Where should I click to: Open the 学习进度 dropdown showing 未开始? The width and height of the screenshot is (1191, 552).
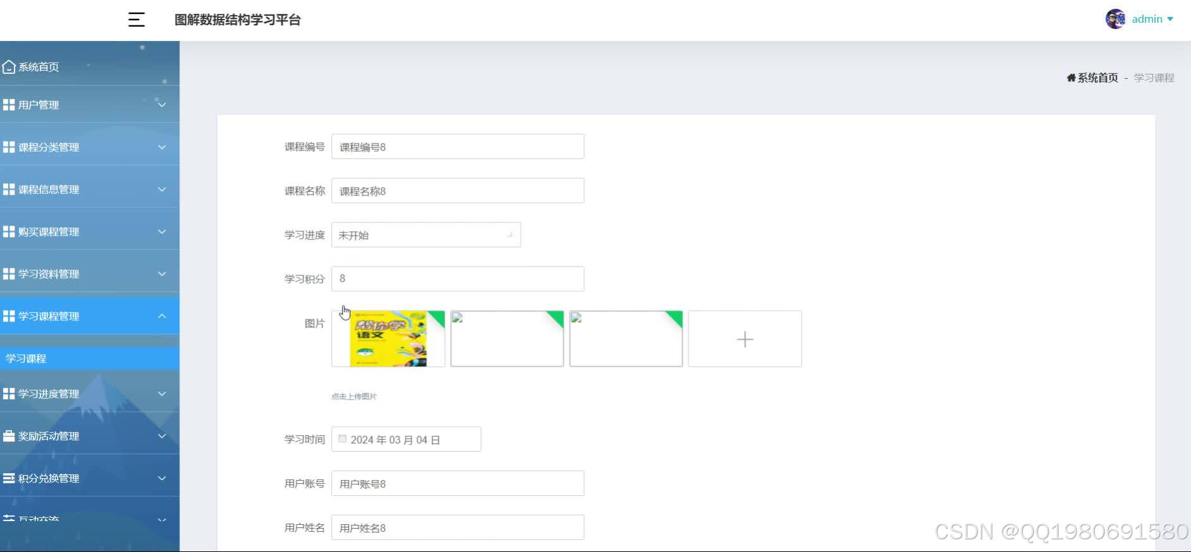[427, 234]
